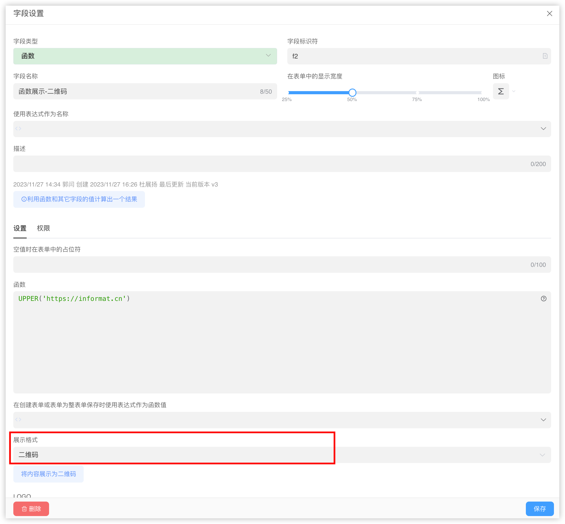Click the 字段名称 input field
The width and height of the screenshot is (565, 524).
point(136,91)
